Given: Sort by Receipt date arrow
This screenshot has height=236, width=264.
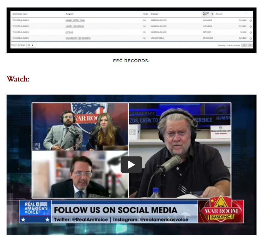Looking at the screenshot, I should [212, 14].
